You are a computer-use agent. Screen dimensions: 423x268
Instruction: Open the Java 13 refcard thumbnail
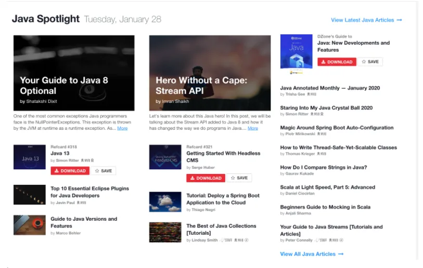[30, 157]
